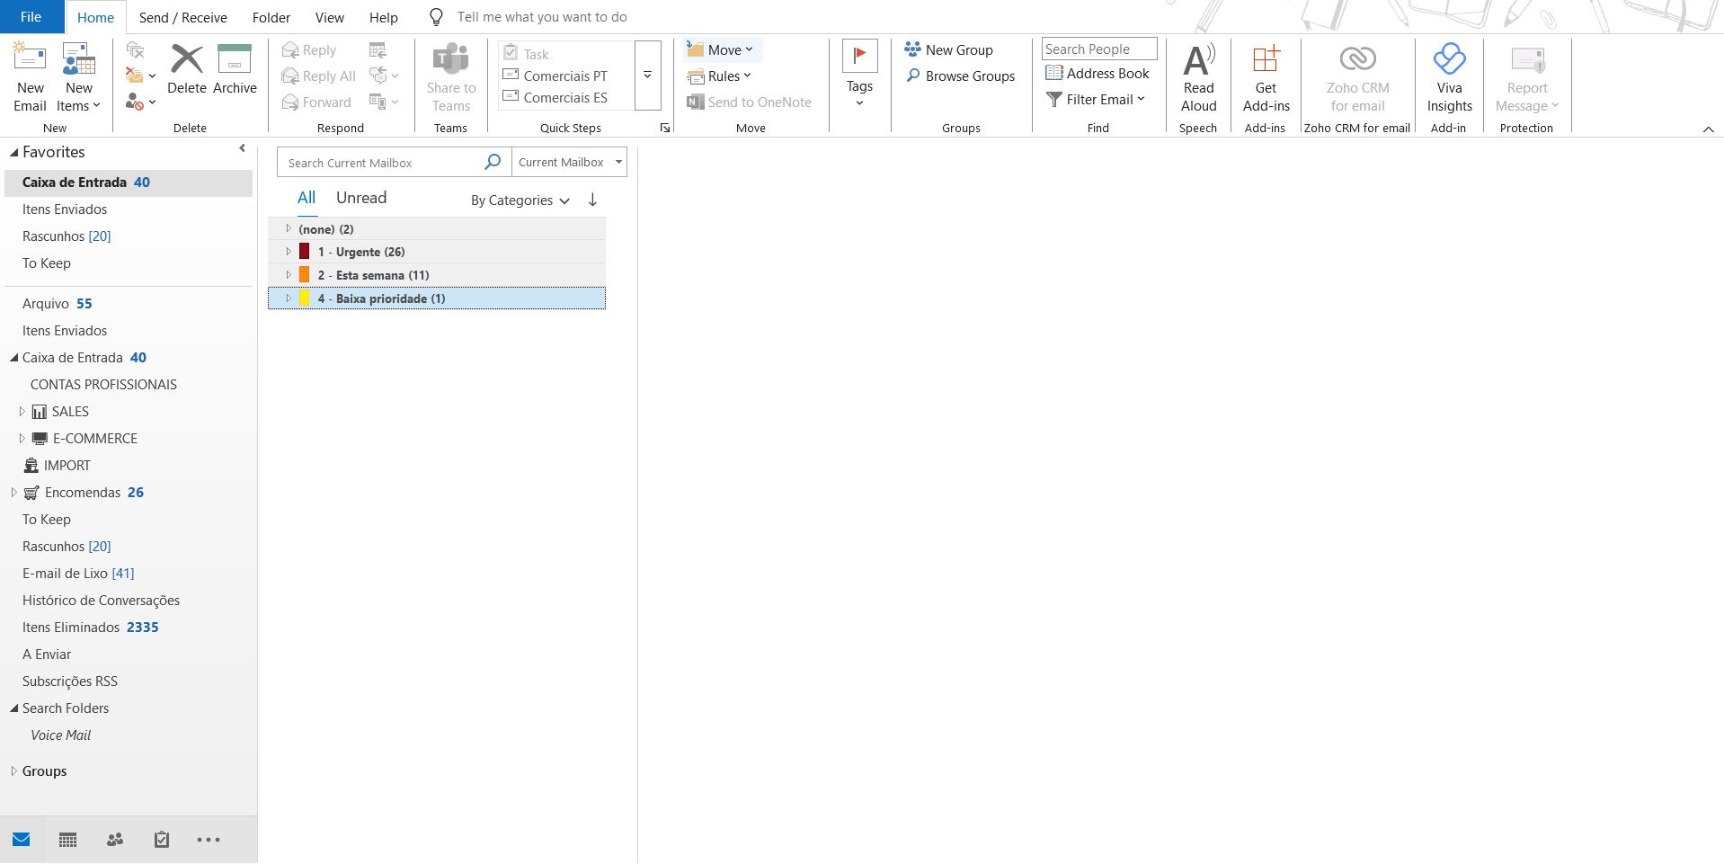
Task: Collapse the folder pane
Action: [242, 148]
